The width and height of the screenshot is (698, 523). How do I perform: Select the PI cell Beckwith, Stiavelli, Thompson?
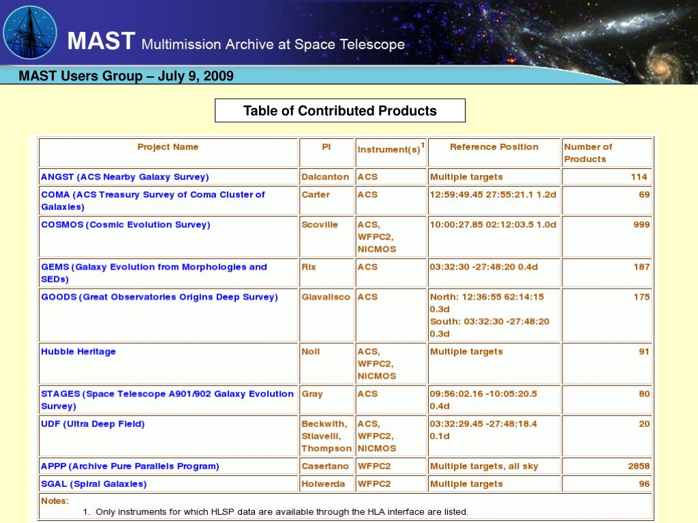pos(327,437)
